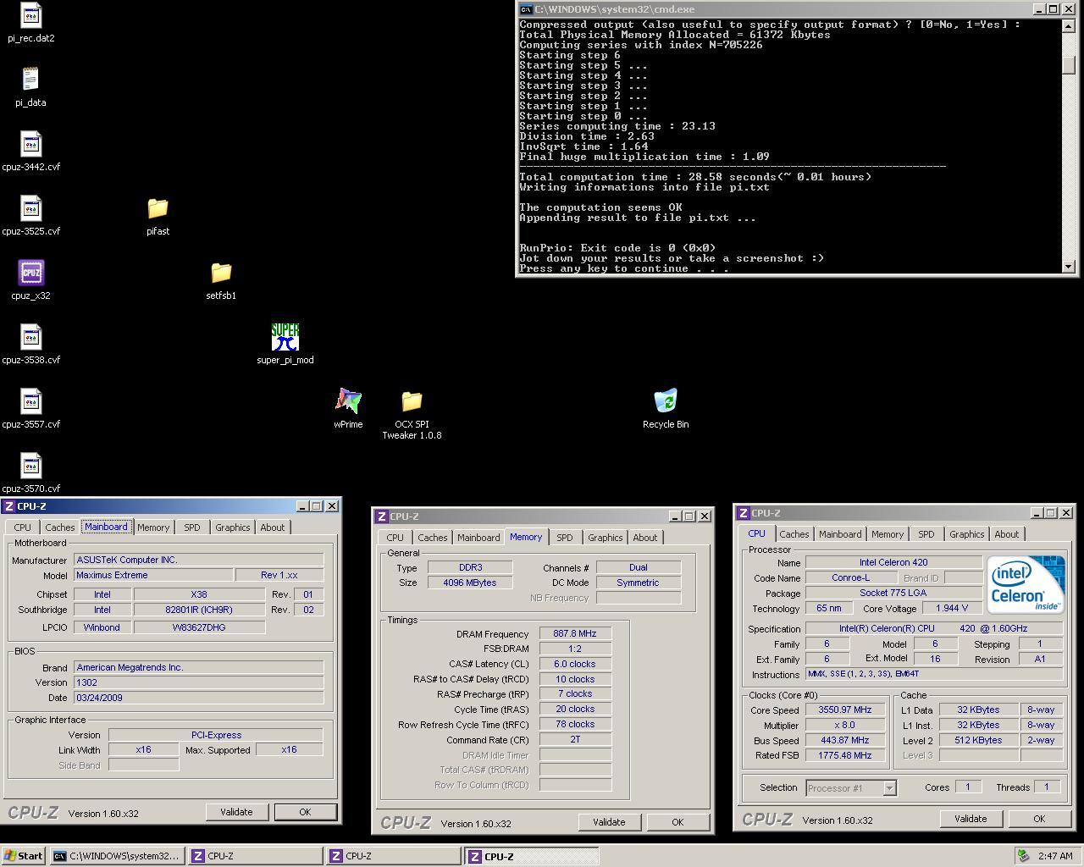Open Memory tab in CPU-Z CPU window
The width and height of the screenshot is (1084, 867).
888,534
